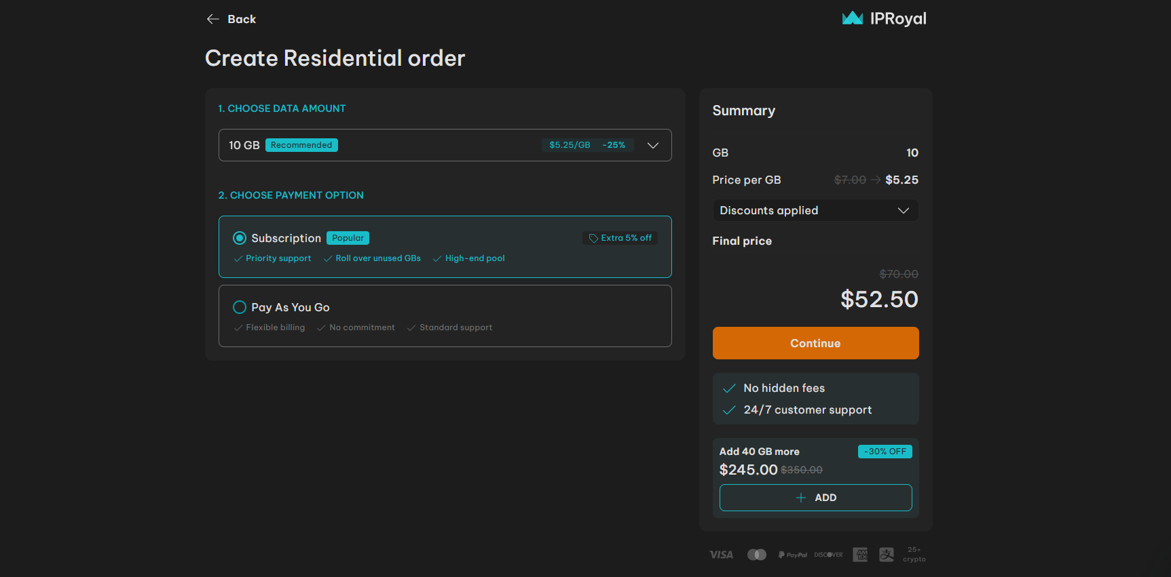
Task: Click the Recommended badge on 10 GB
Action: point(301,145)
